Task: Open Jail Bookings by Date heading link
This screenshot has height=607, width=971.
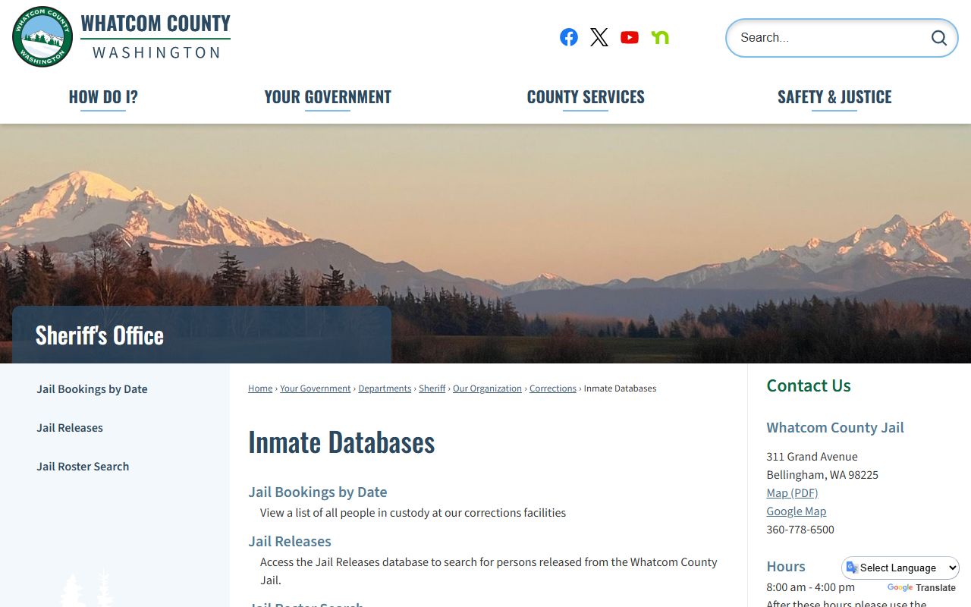Action: (318, 492)
